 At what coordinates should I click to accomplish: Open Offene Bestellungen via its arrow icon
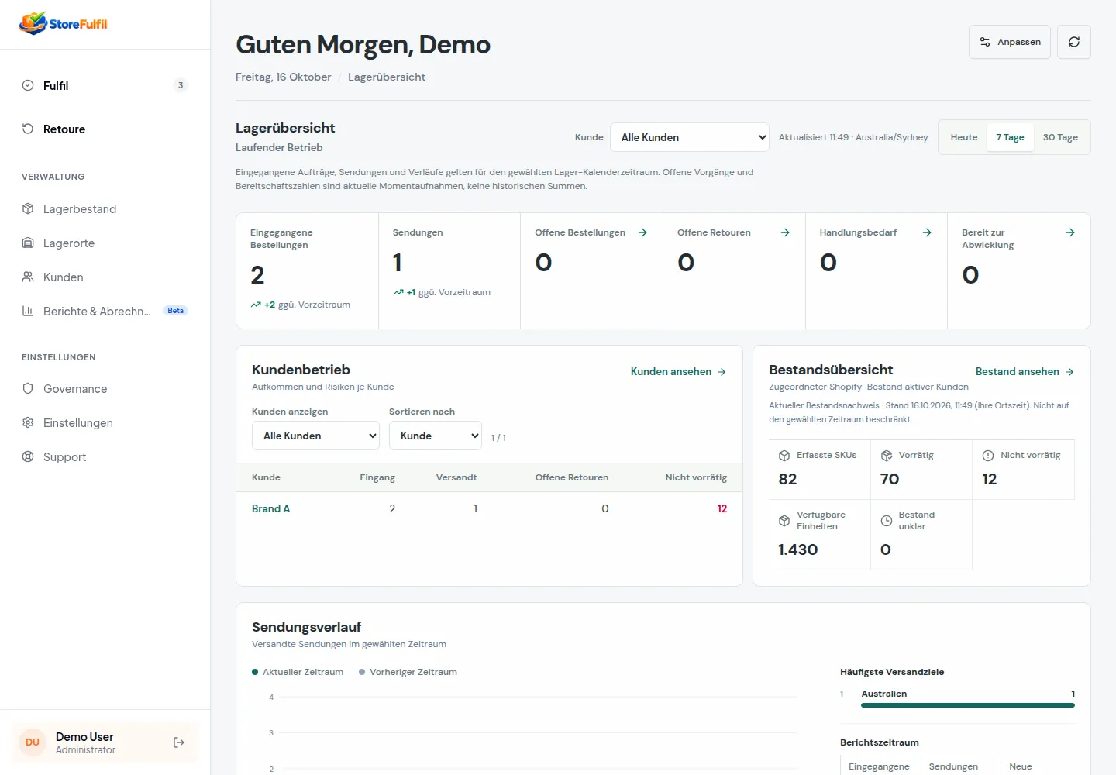click(642, 232)
